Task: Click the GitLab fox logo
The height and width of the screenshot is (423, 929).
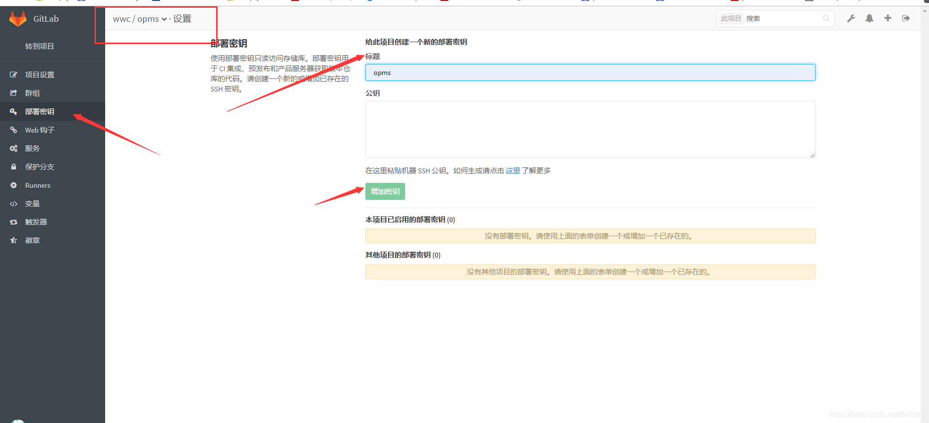Action: pyautogui.click(x=18, y=19)
